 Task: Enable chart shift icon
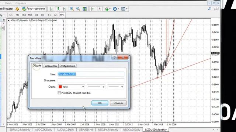[x=99, y=9]
